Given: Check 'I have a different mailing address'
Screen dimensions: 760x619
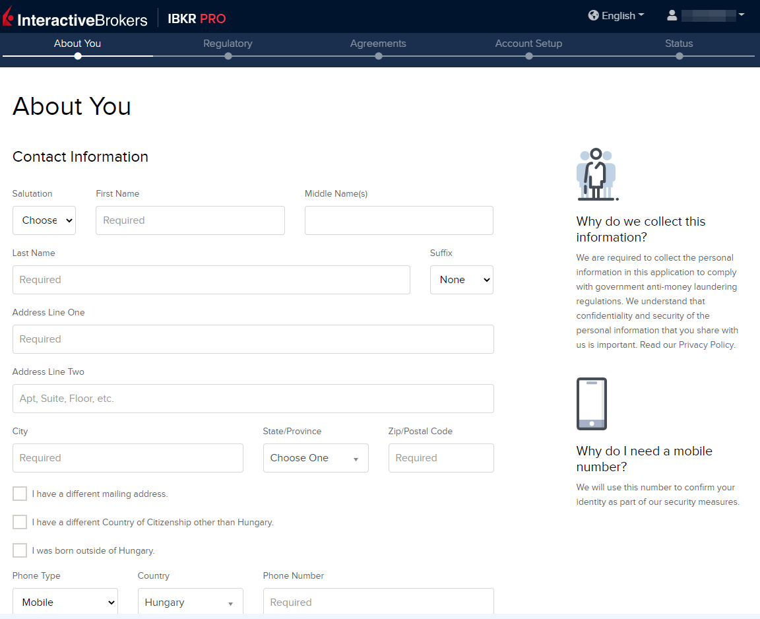Looking at the screenshot, I should click(20, 494).
